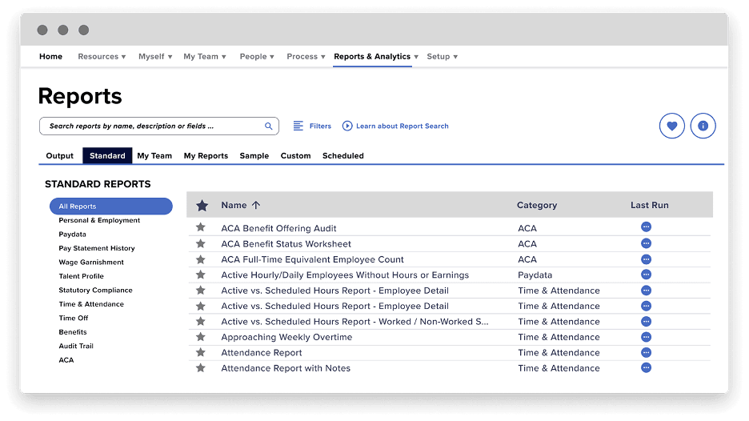The width and height of the screenshot is (749, 421).
Task: Switch to the Scheduled tab
Action: [342, 156]
